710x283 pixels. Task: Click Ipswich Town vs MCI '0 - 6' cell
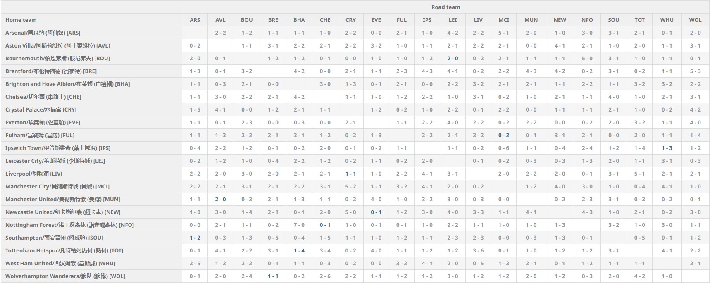[x=503, y=148]
